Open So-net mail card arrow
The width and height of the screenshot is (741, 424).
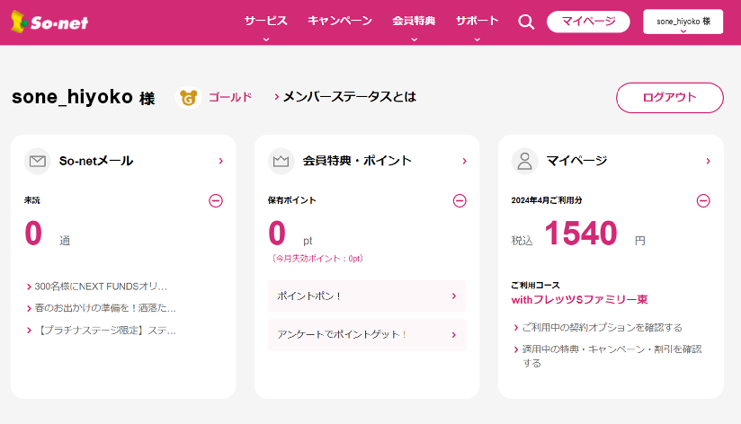point(220,161)
